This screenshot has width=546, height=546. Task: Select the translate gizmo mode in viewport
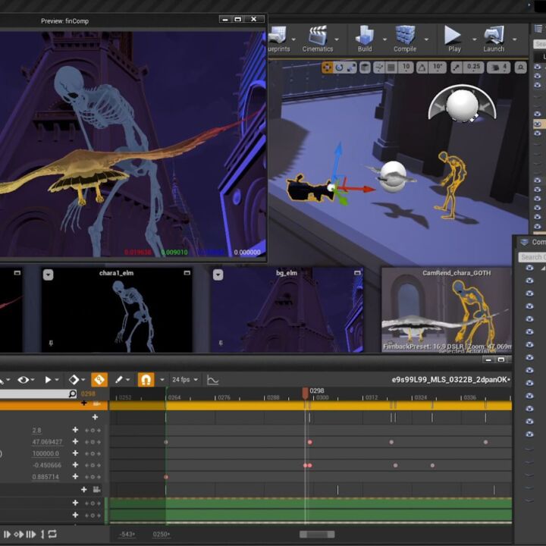tap(327, 67)
